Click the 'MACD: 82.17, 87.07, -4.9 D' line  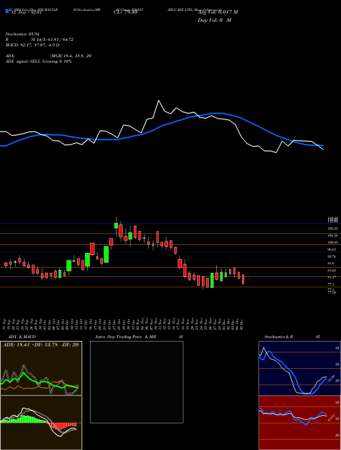33,45
